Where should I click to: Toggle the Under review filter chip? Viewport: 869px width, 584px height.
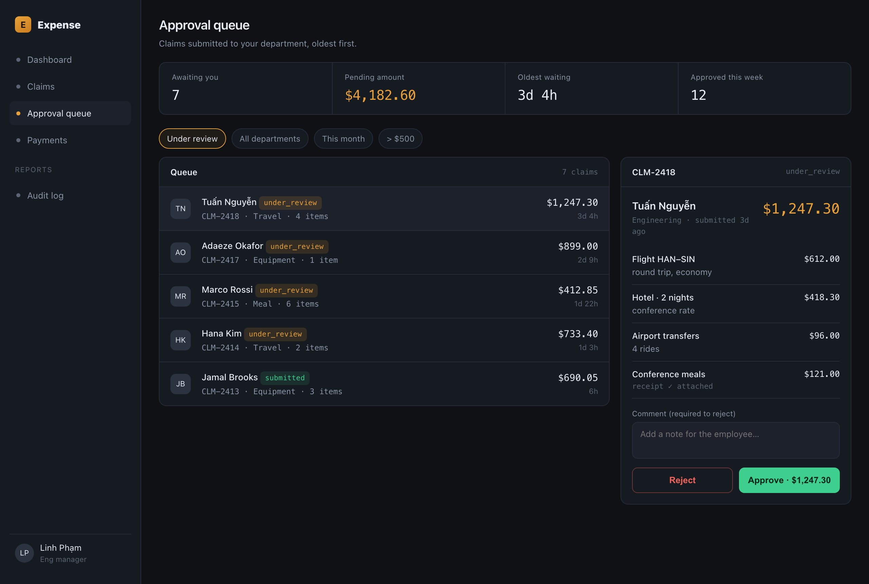(192, 139)
